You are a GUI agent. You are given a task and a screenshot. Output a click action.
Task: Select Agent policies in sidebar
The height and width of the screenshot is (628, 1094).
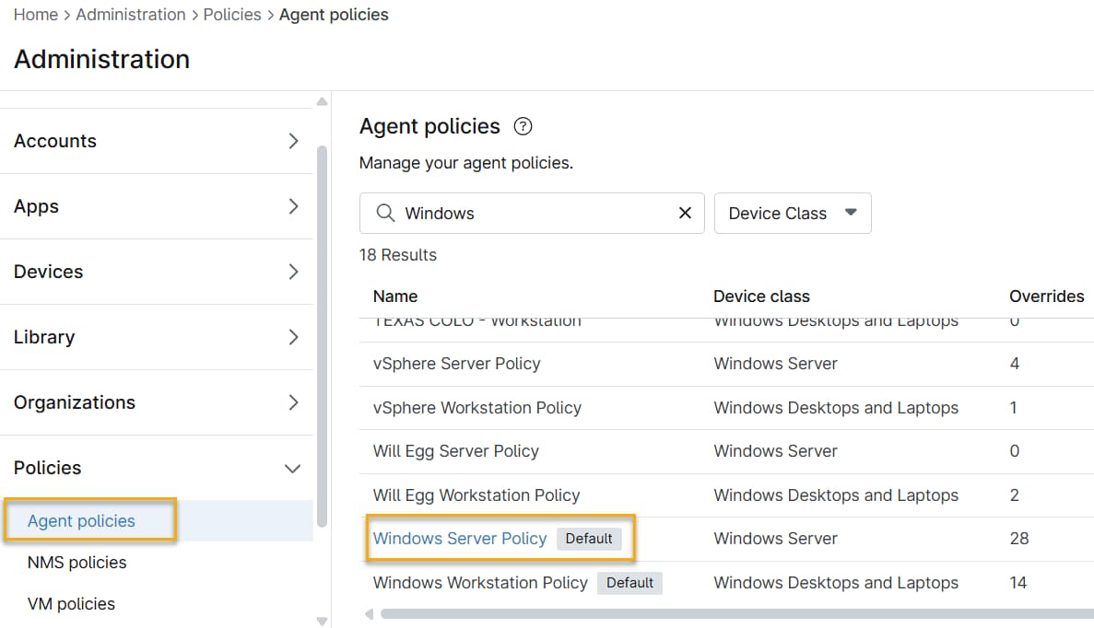point(82,521)
